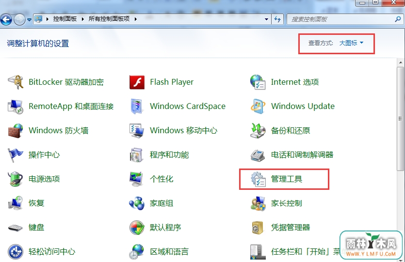405x262 pixels.
Task: Click the search magnifier icon
Action: click(398, 19)
